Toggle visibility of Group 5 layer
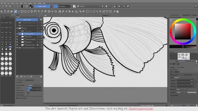The width and height of the screenshot is (198, 111). tap(17, 28)
